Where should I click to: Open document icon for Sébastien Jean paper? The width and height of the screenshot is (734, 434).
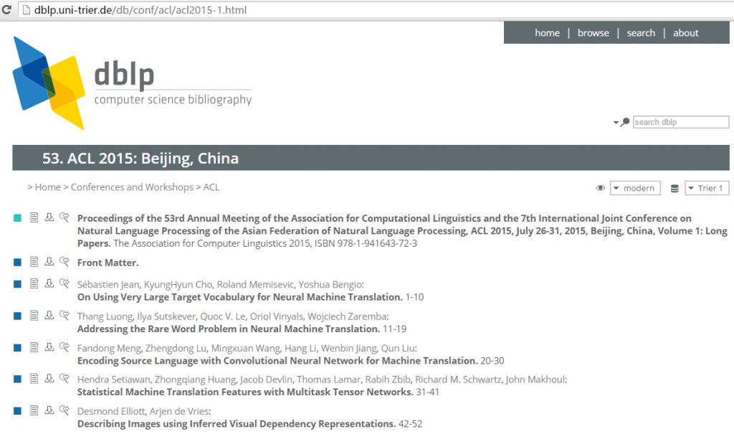34,283
